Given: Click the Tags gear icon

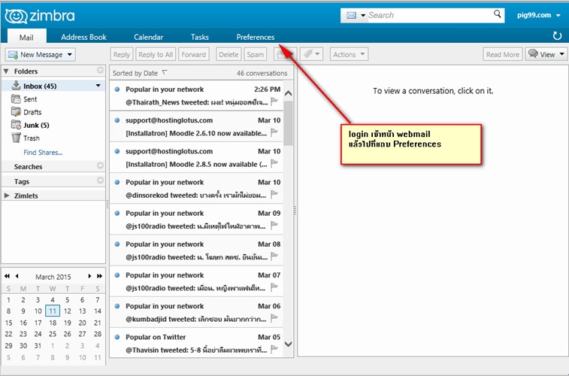Looking at the screenshot, I should 100,180.
